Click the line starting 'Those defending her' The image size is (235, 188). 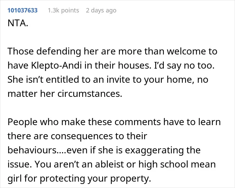[112, 51]
